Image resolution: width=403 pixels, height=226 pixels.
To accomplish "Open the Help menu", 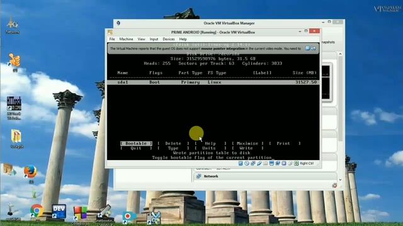I will pyautogui.click(x=183, y=39).
